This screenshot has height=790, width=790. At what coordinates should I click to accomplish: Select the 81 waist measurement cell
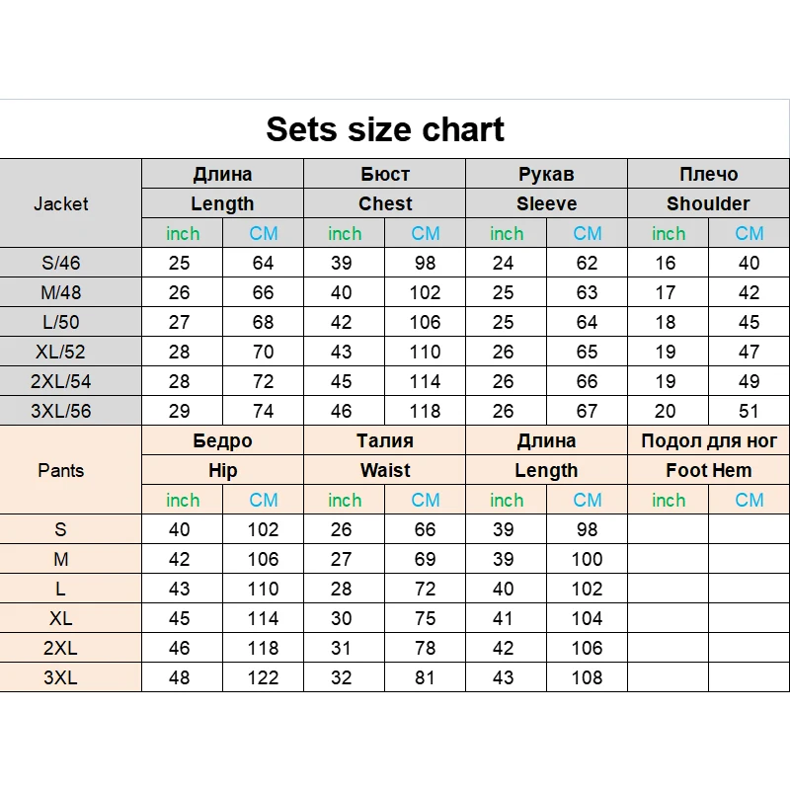click(x=426, y=677)
